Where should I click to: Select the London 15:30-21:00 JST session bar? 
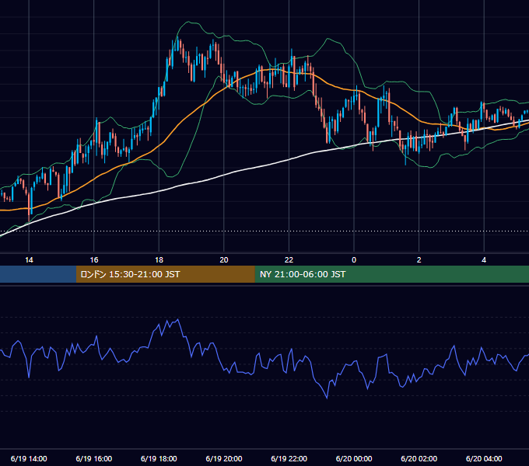pos(165,274)
